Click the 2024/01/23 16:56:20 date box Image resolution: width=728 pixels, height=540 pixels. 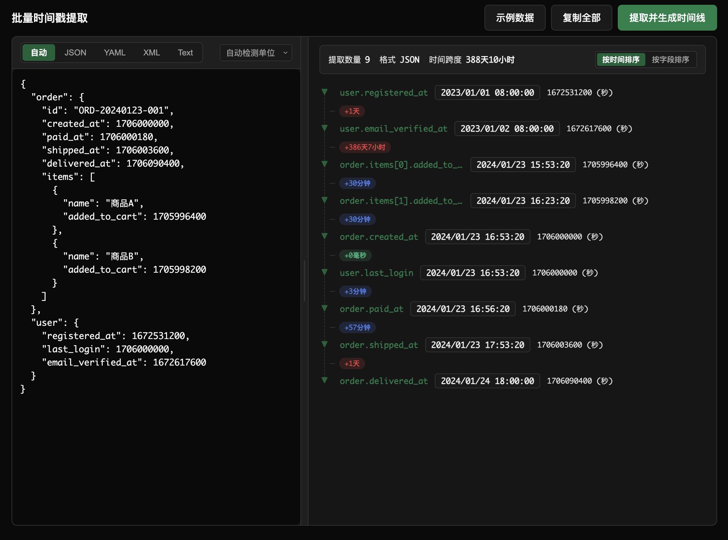pos(463,309)
